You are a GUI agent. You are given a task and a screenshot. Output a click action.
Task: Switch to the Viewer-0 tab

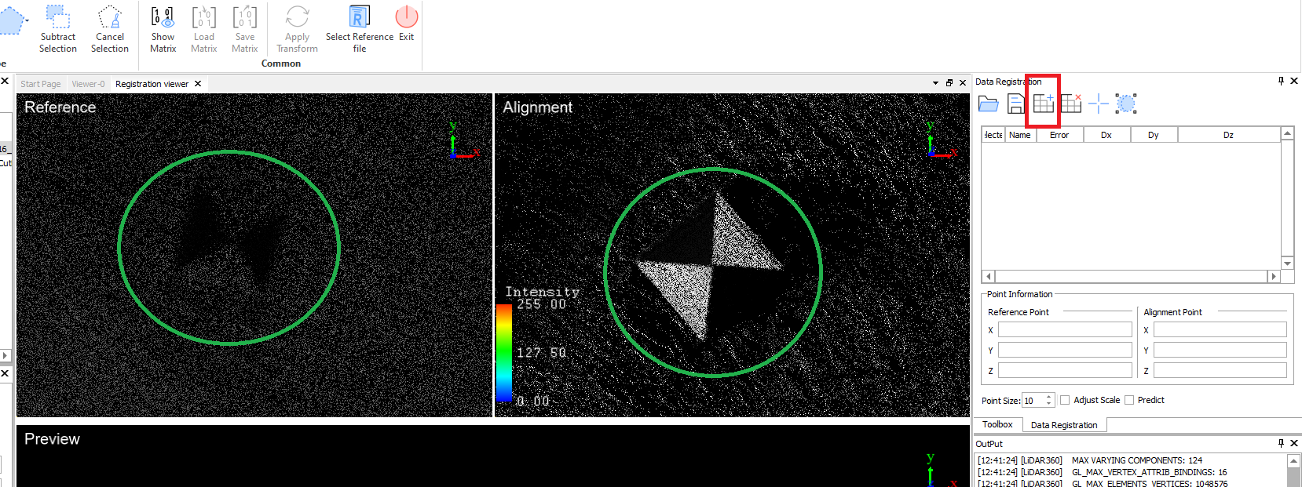click(88, 84)
